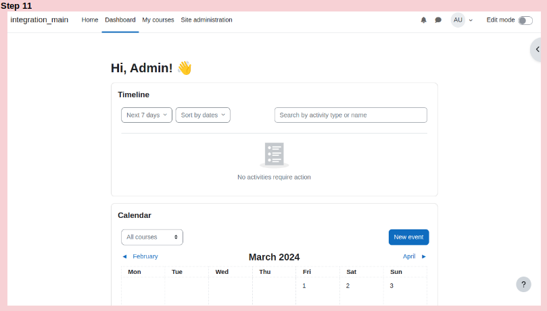This screenshot has width=547, height=311.
Task: Click the Mon column header
Action: click(135, 272)
